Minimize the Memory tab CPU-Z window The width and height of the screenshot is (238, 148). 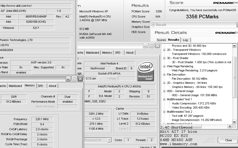point(68,79)
